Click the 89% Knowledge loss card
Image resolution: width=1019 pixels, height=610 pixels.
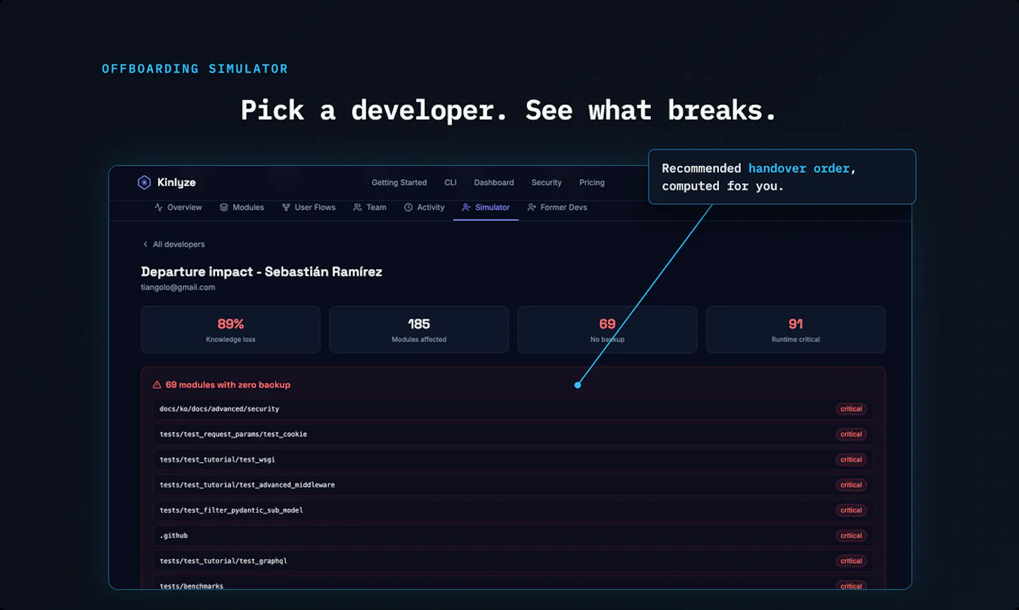point(231,330)
